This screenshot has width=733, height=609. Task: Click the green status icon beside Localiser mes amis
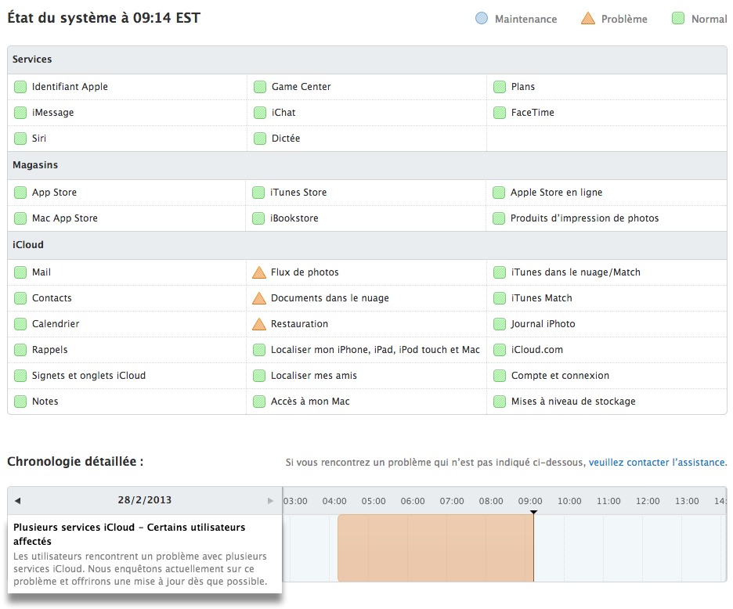coord(259,376)
